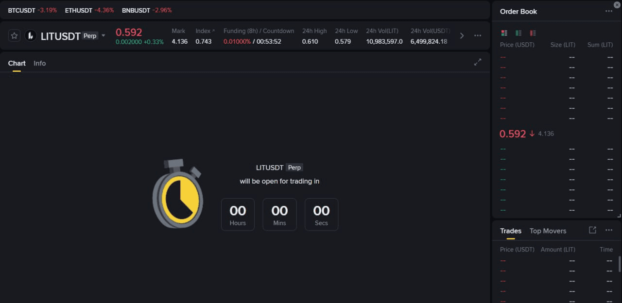Pop out the Trades panel
Viewport: 622px width, 303px height.
(592, 230)
